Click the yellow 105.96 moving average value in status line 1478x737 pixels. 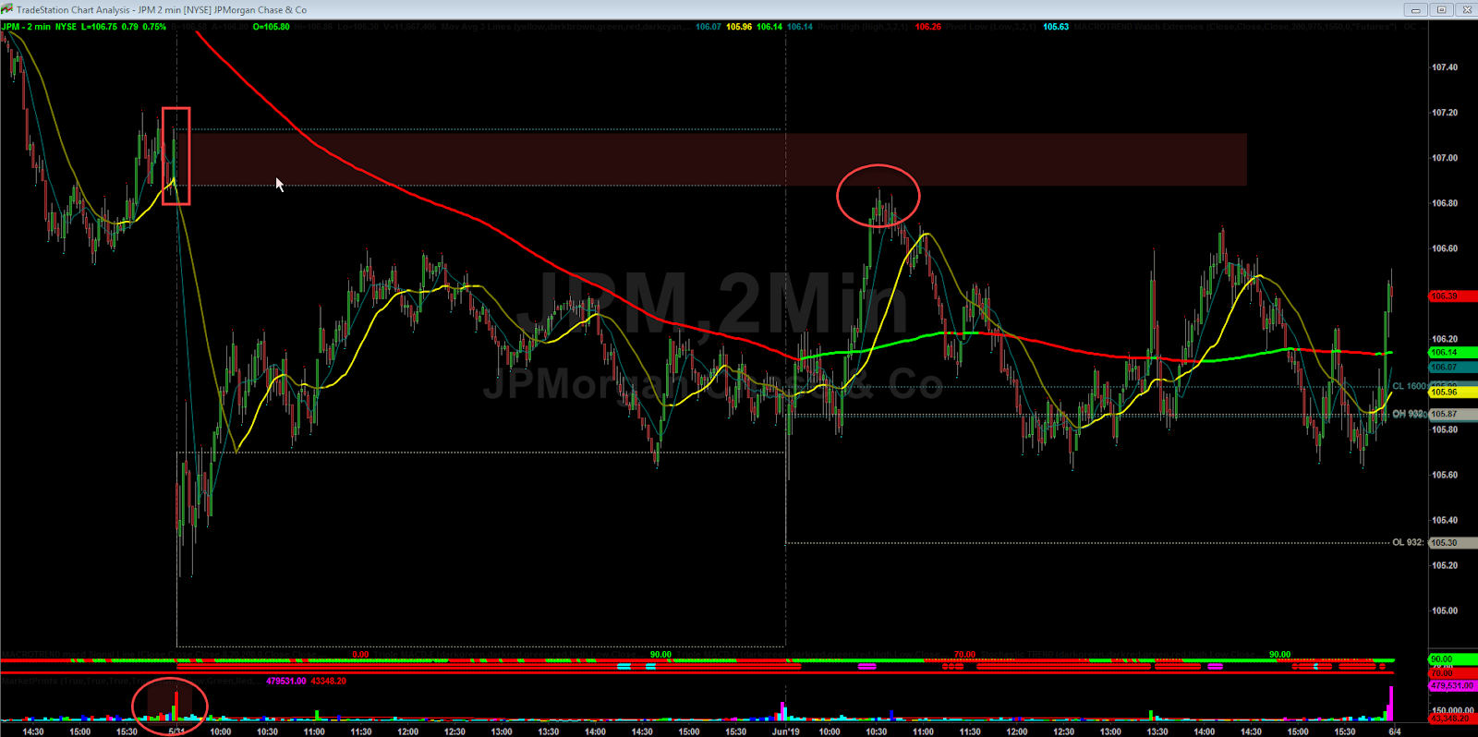point(739,27)
